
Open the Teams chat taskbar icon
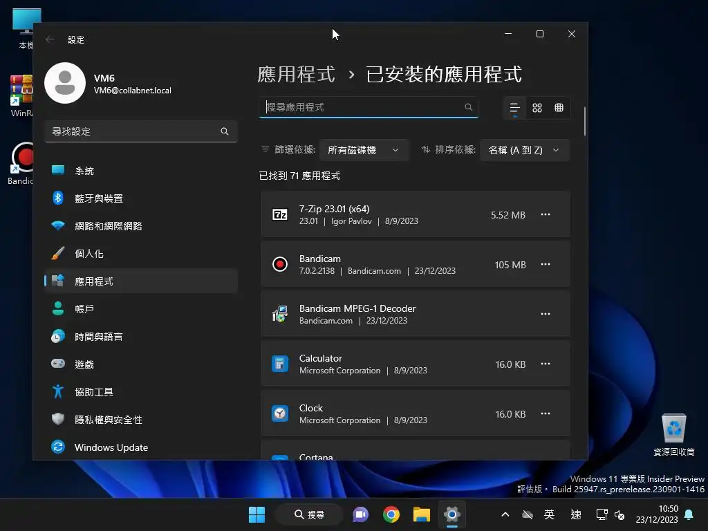(x=361, y=514)
